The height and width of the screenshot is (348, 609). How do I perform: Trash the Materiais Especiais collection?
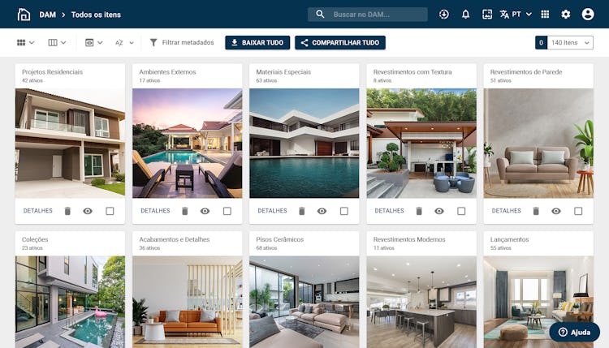pos(302,211)
